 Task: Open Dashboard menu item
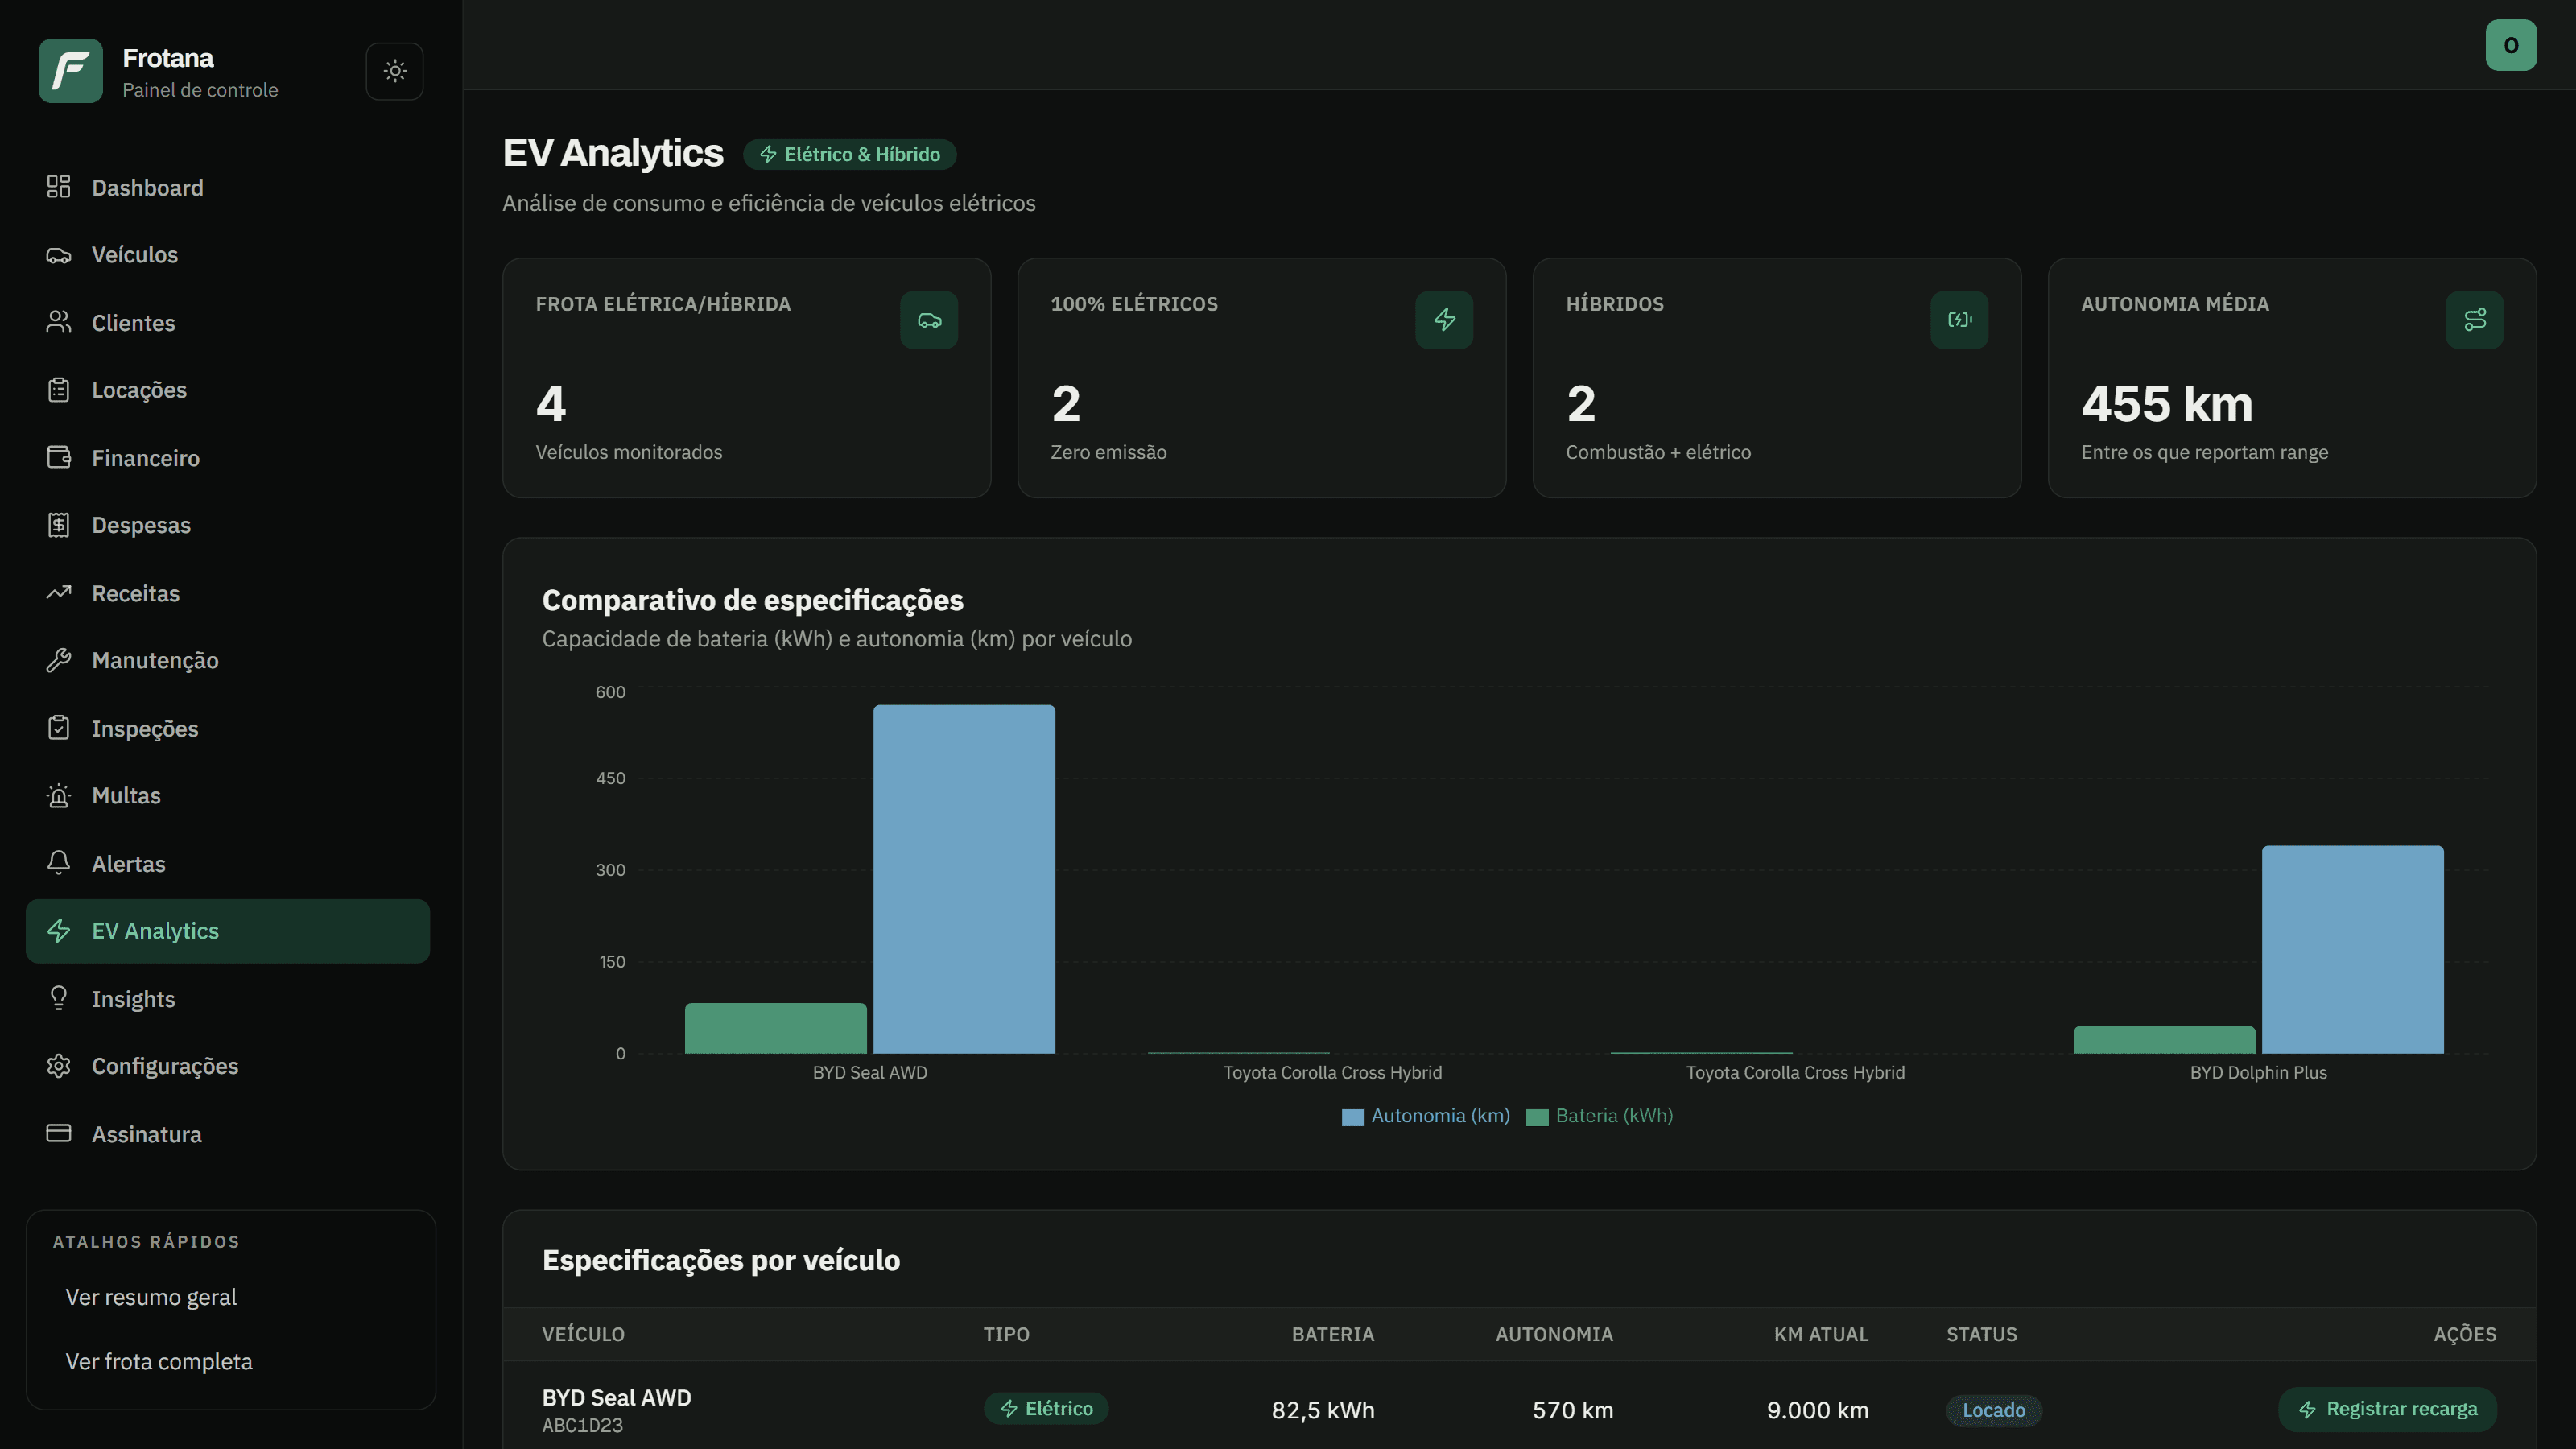228,187
